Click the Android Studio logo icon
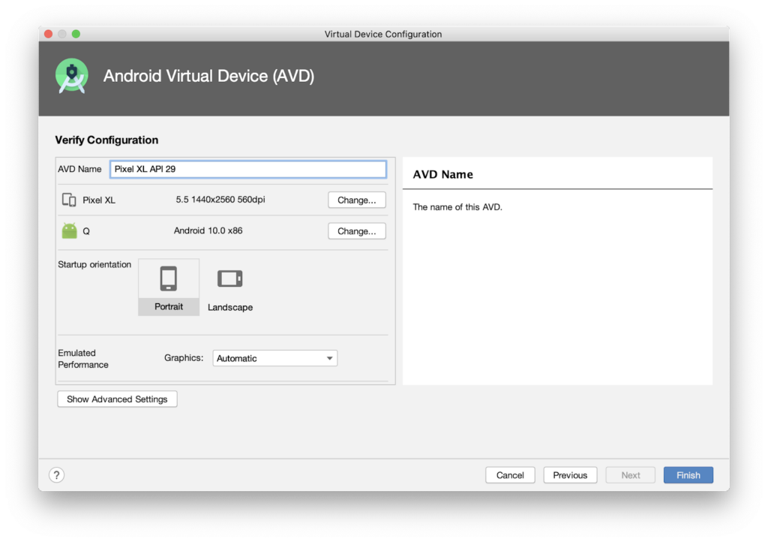Screen dimensions: 768x542 pyautogui.click(x=72, y=76)
